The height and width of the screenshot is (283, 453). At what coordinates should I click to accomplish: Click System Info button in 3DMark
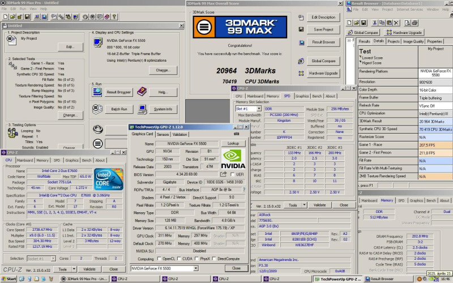[163, 109]
